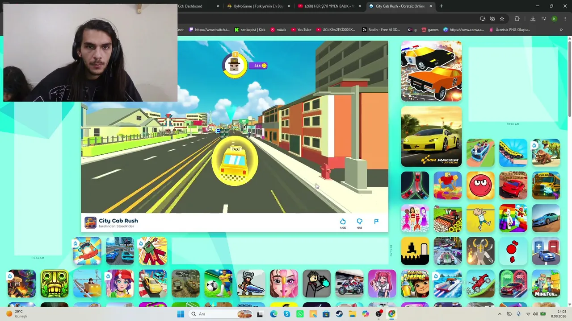Open the twitch.tv bookmark
The image size is (572, 321).
point(209,30)
